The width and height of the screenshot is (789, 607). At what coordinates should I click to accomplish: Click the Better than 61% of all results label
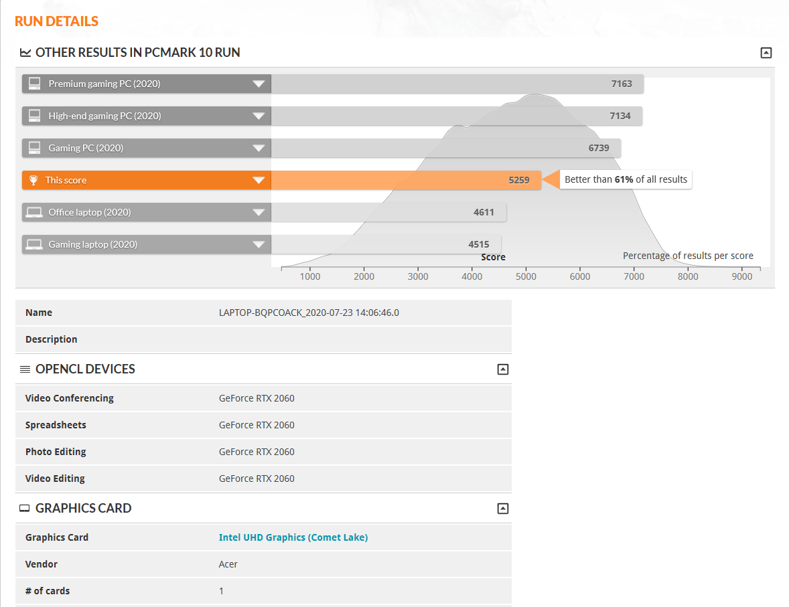click(626, 179)
